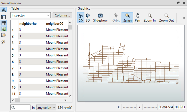Activate the Pan tool

(138, 18)
